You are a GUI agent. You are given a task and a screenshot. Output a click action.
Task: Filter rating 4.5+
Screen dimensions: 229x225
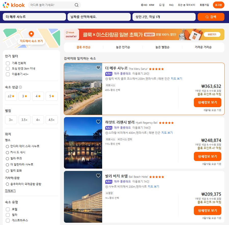click(51, 120)
